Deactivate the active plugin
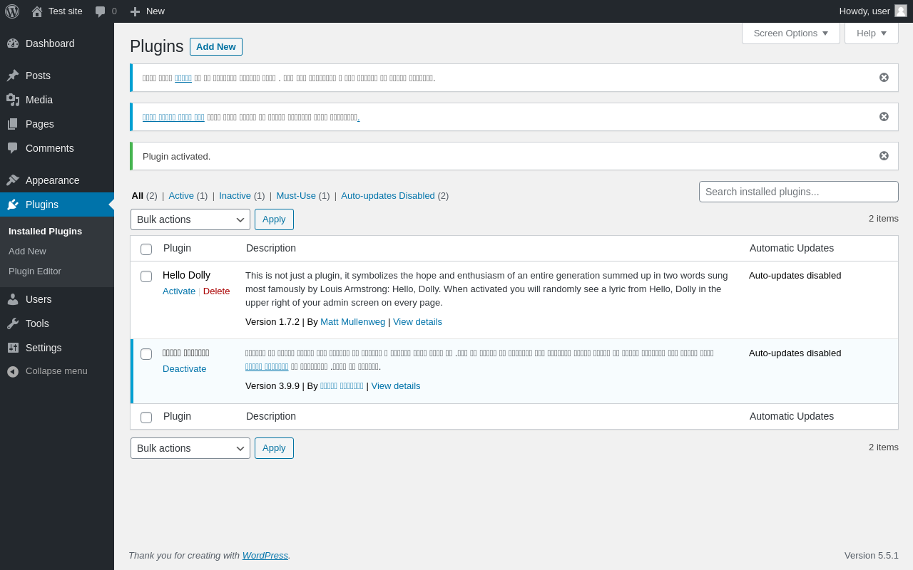913x570 pixels. tap(184, 368)
